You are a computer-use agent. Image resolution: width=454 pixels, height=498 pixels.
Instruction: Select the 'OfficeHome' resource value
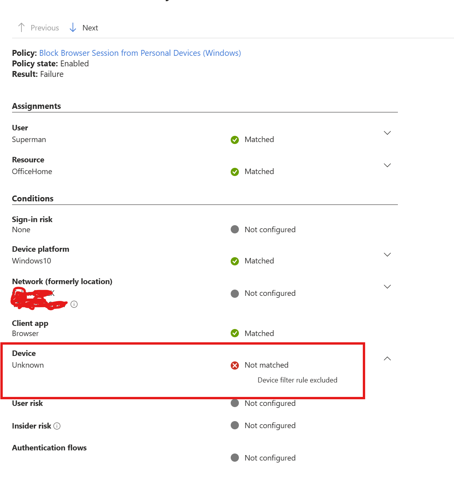(x=32, y=172)
